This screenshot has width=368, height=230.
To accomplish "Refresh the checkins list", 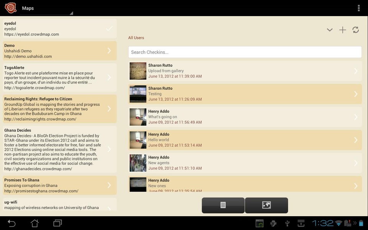I will point(356,30).
